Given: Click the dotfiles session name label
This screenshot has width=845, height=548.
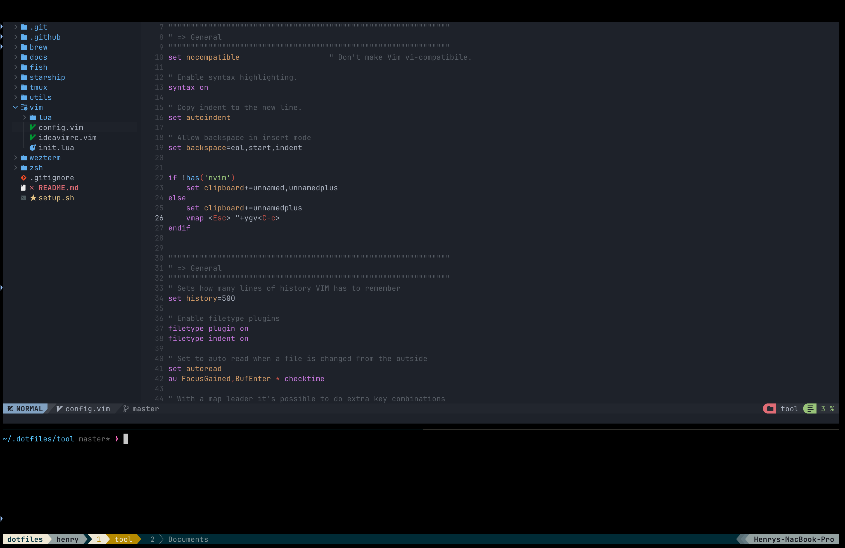Looking at the screenshot, I should (x=25, y=539).
